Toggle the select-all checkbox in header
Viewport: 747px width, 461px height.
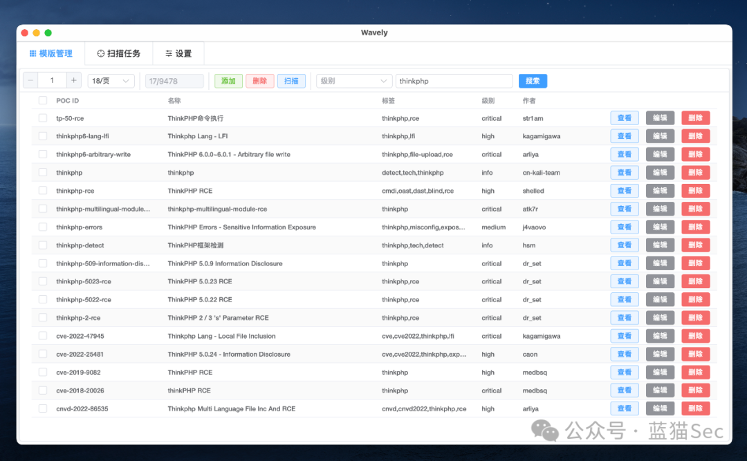[43, 100]
